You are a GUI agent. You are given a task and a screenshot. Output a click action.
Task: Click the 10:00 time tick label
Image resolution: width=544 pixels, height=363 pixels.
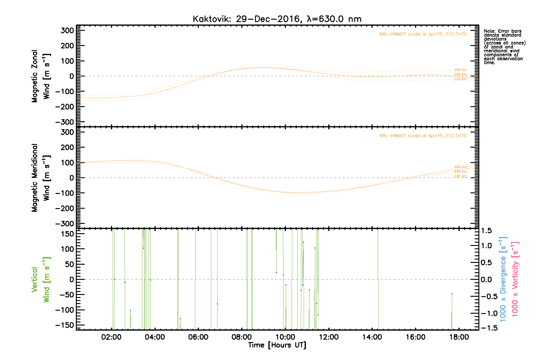pyautogui.click(x=285, y=337)
